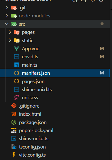This screenshot has height=160, width=112.
Task: Expand the node_modules folder chevron
Action: click(x=7, y=16)
